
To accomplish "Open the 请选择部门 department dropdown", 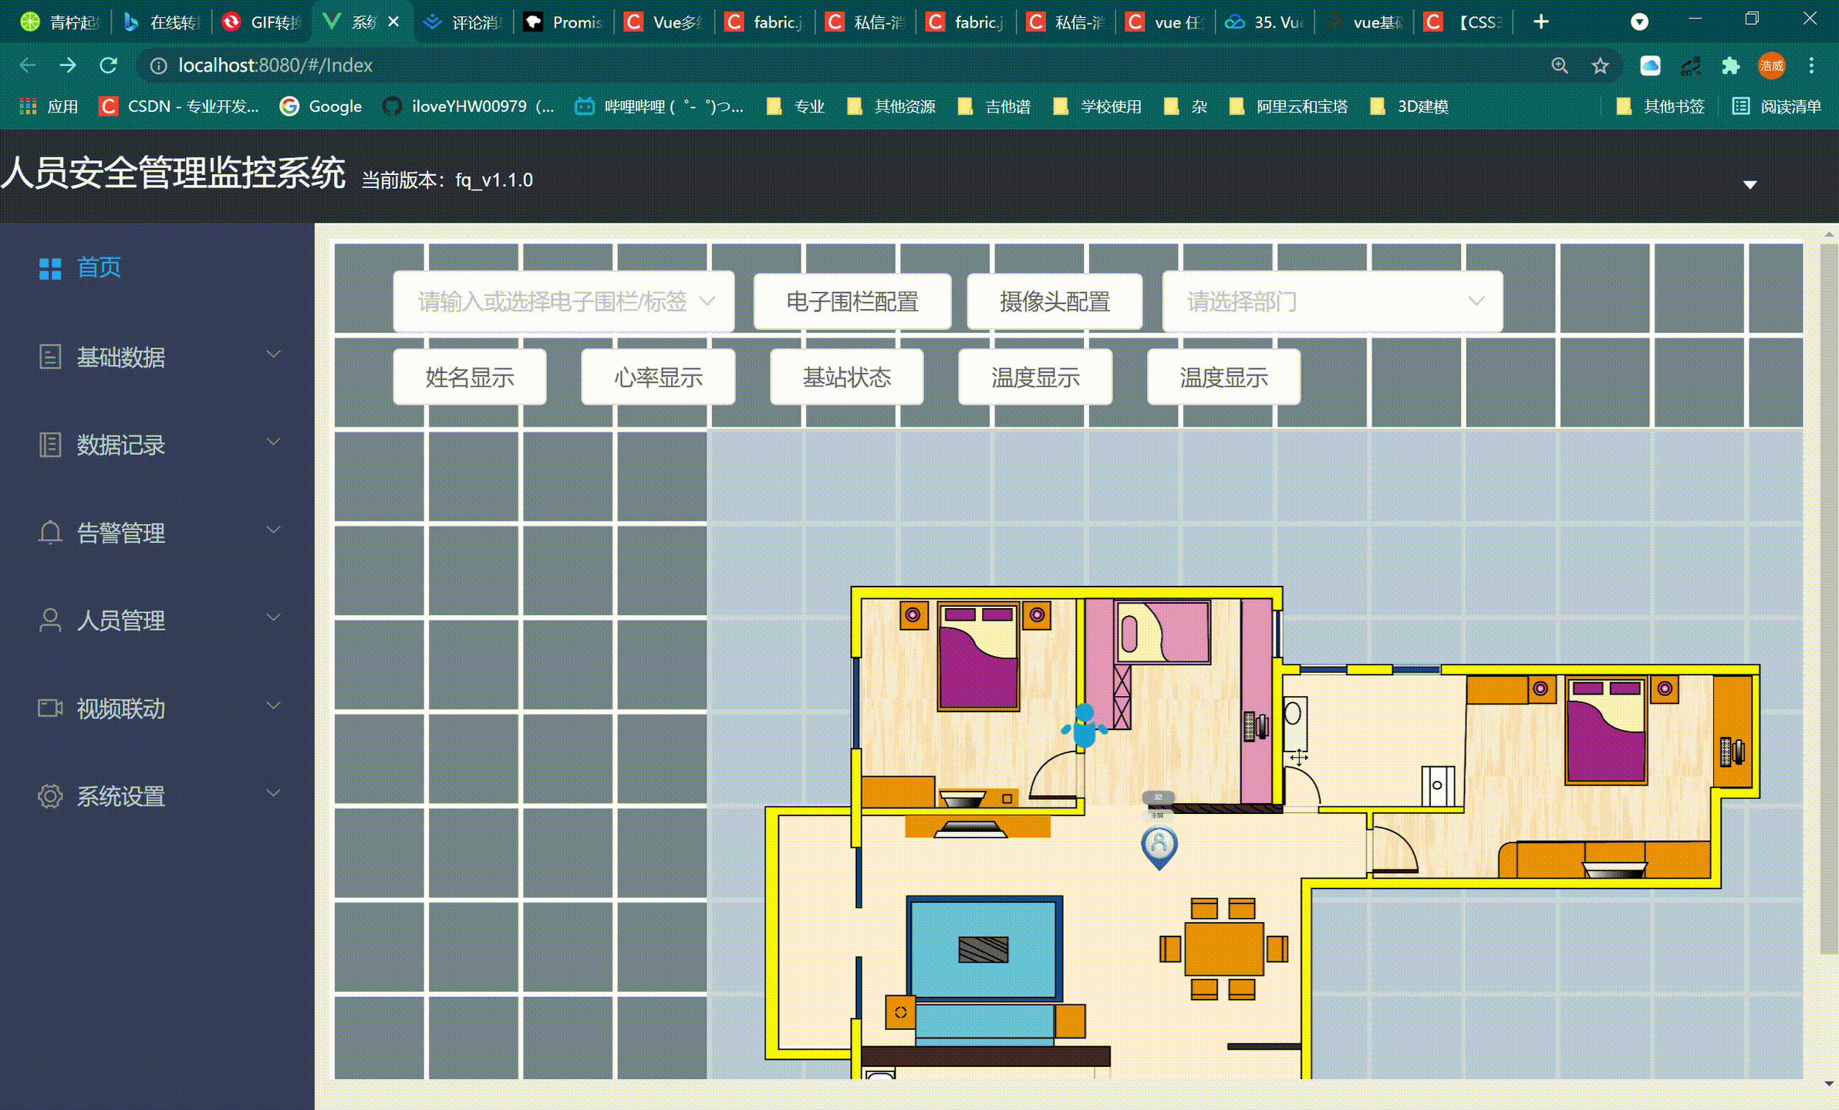I will (1332, 301).
